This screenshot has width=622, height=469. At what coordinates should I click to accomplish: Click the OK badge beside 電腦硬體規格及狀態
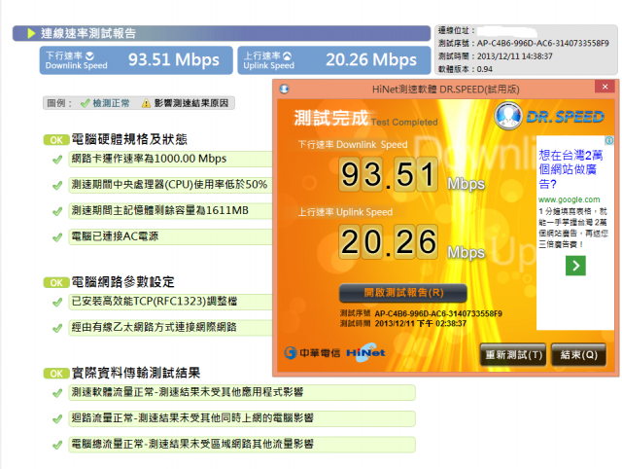(56, 140)
